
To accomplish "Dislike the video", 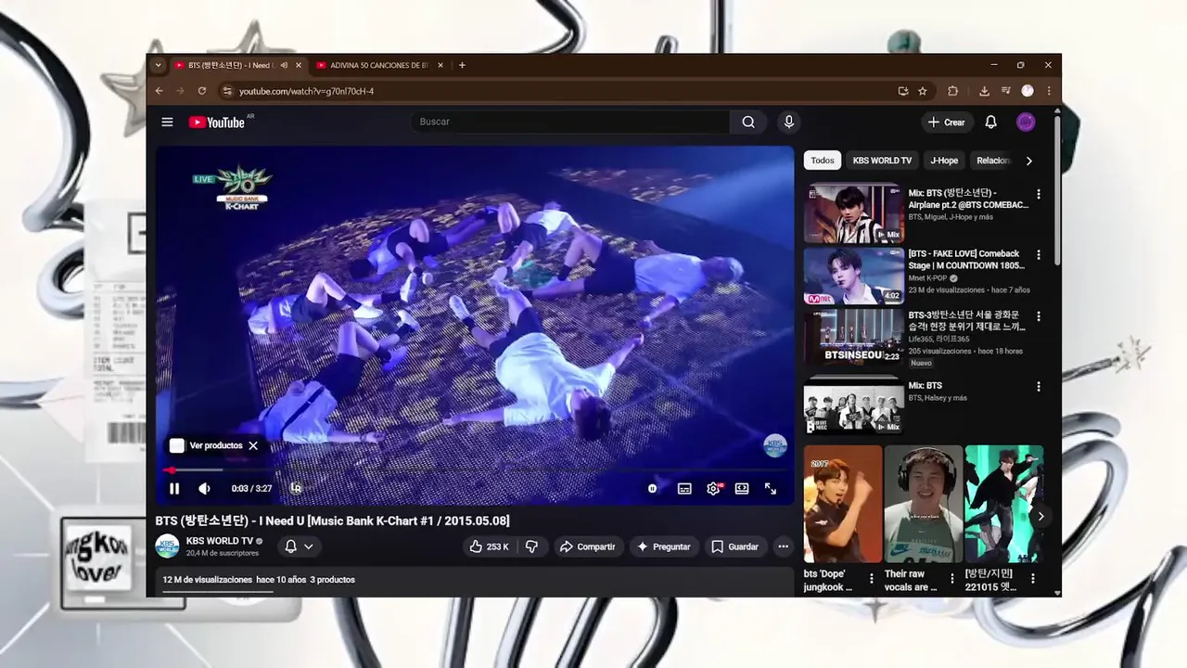I will click(531, 546).
